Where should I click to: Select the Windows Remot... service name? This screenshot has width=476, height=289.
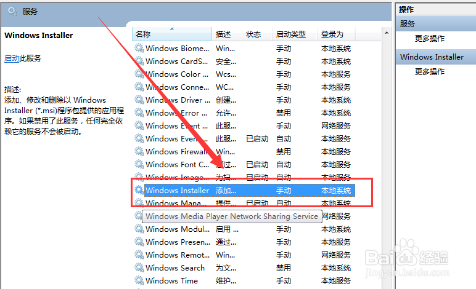(178, 255)
